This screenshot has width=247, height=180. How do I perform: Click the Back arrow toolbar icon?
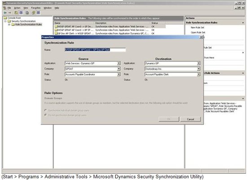tap(5, 13)
